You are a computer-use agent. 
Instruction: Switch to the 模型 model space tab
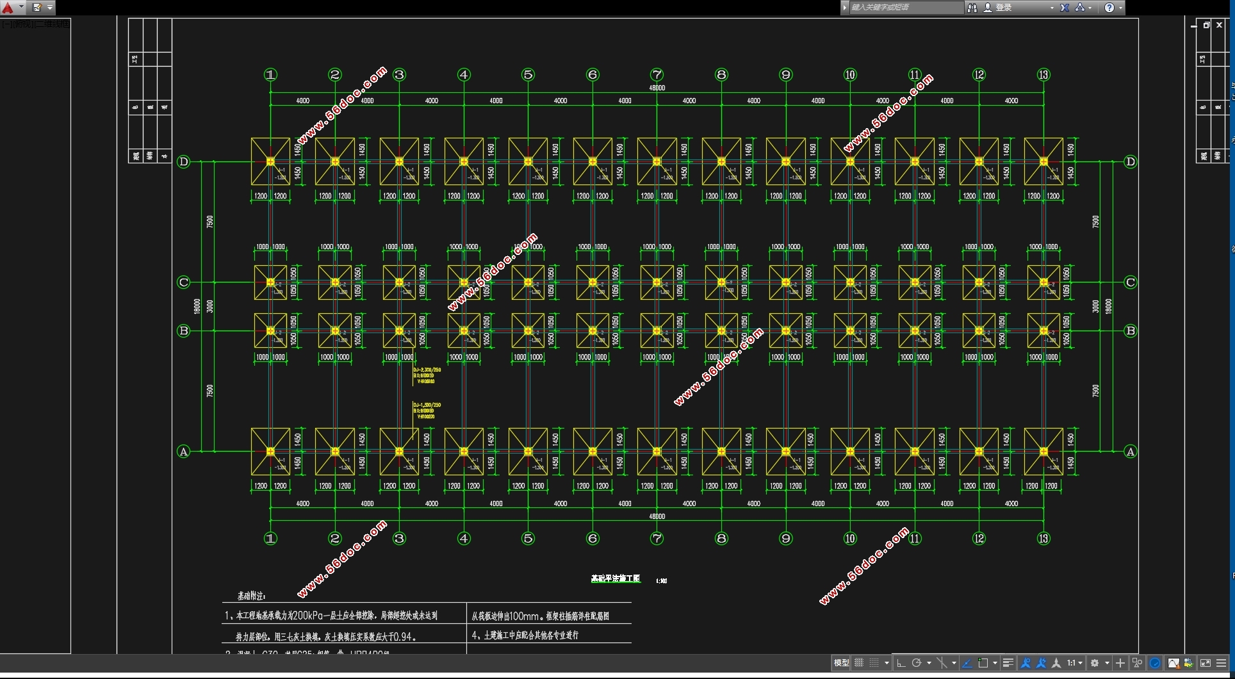tap(841, 663)
